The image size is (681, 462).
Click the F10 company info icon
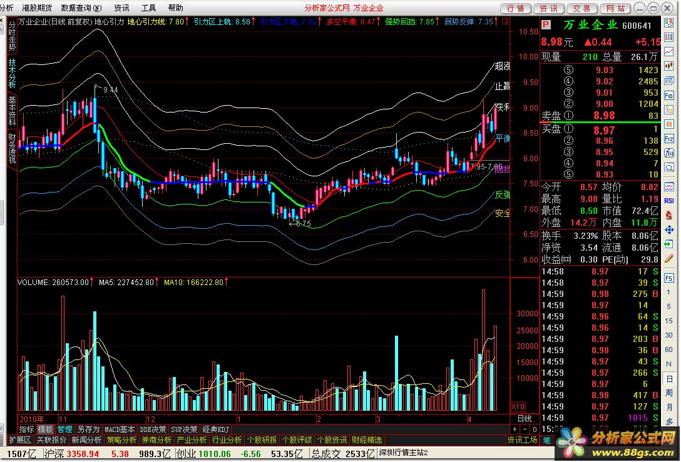669,95
